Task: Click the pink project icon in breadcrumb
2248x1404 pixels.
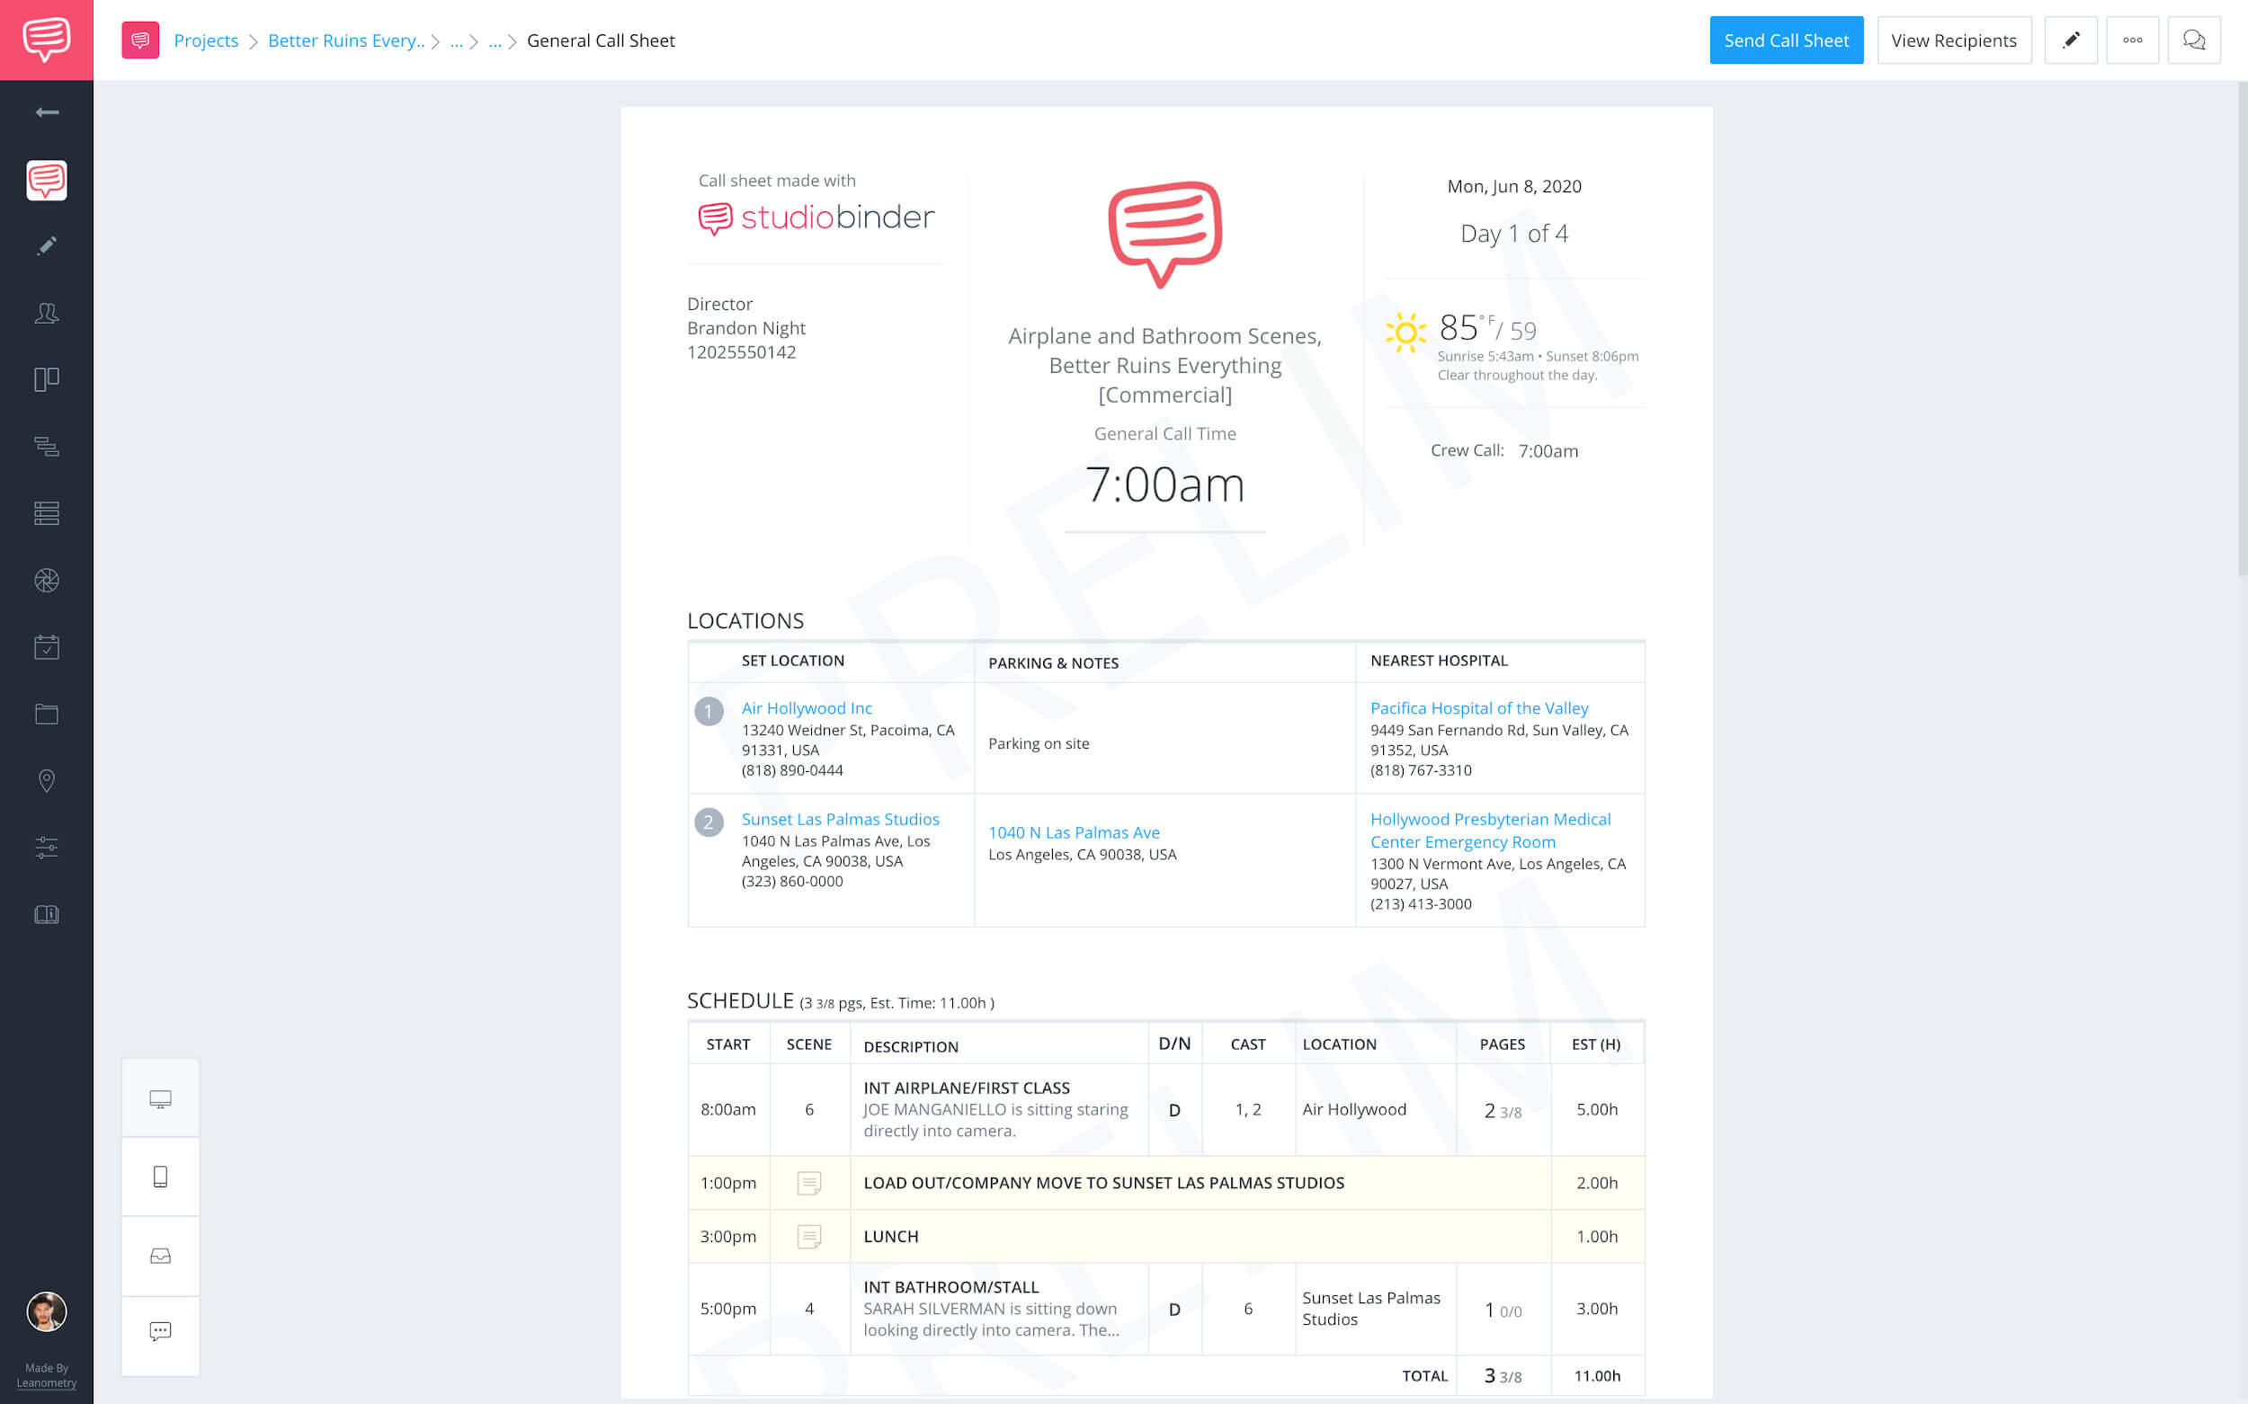Action: click(140, 40)
